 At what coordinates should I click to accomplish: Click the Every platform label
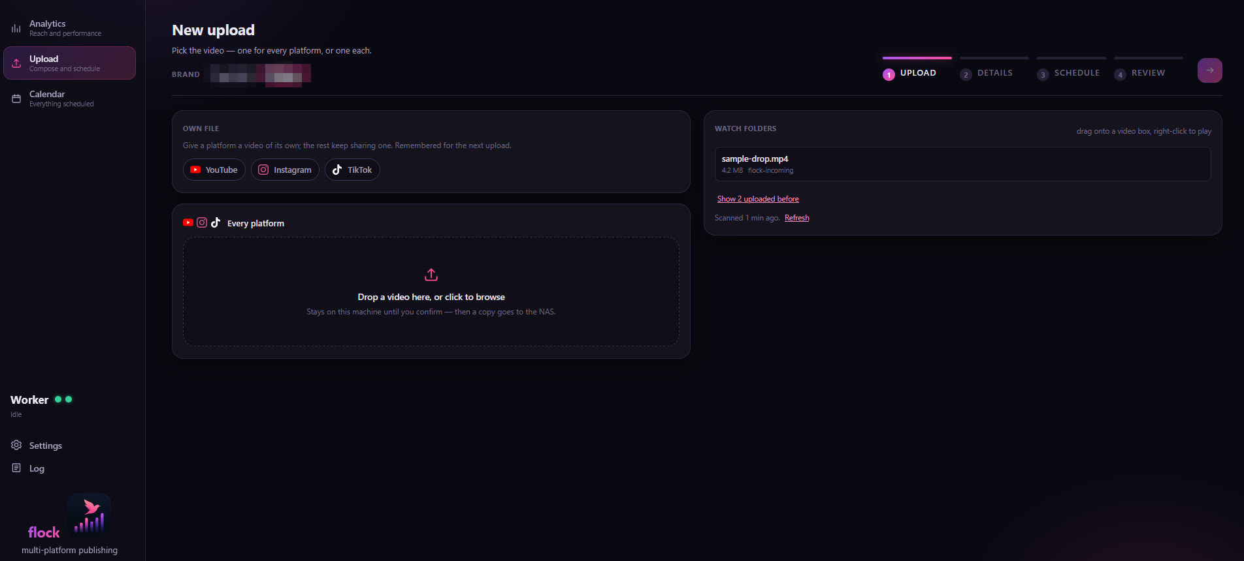[255, 223]
